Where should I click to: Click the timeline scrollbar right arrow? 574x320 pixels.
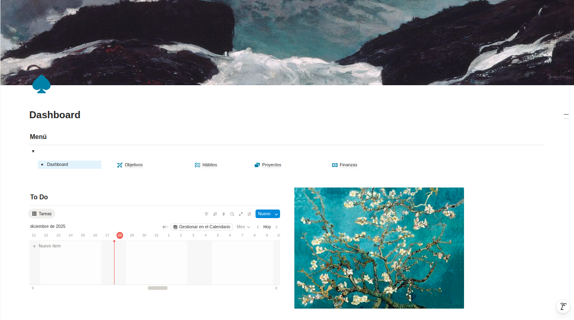point(277,288)
